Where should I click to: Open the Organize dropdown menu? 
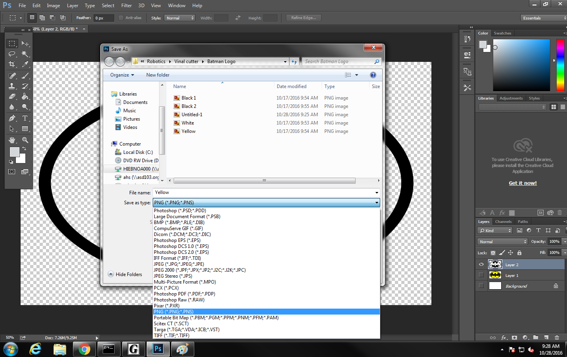(x=122, y=75)
